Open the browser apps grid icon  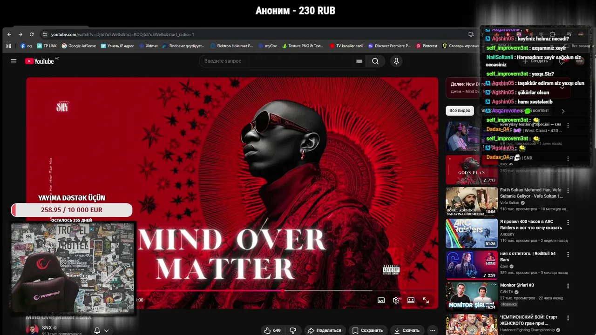pos(8,46)
